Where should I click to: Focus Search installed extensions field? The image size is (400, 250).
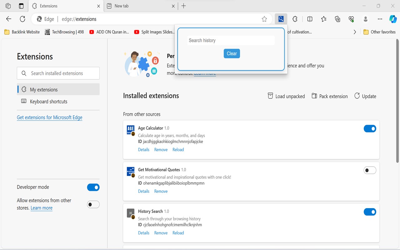tap(58, 73)
